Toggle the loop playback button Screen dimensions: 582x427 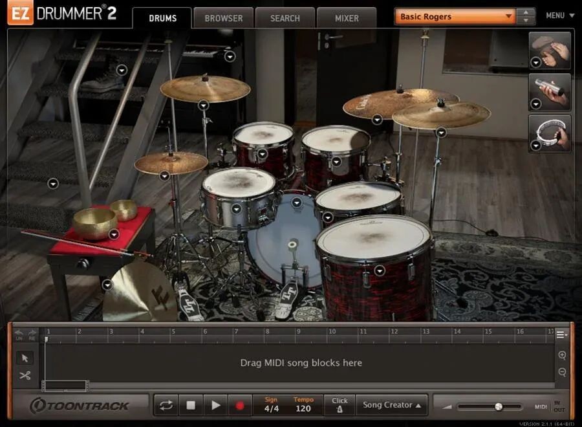[x=165, y=405]
